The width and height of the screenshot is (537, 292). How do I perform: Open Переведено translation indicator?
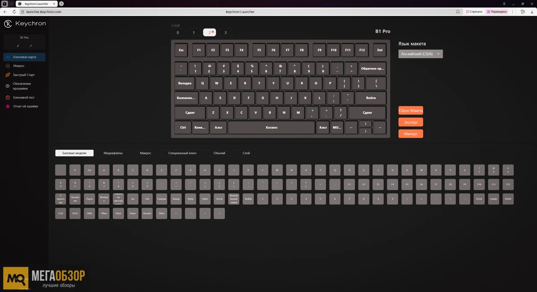tap(496, 12)
